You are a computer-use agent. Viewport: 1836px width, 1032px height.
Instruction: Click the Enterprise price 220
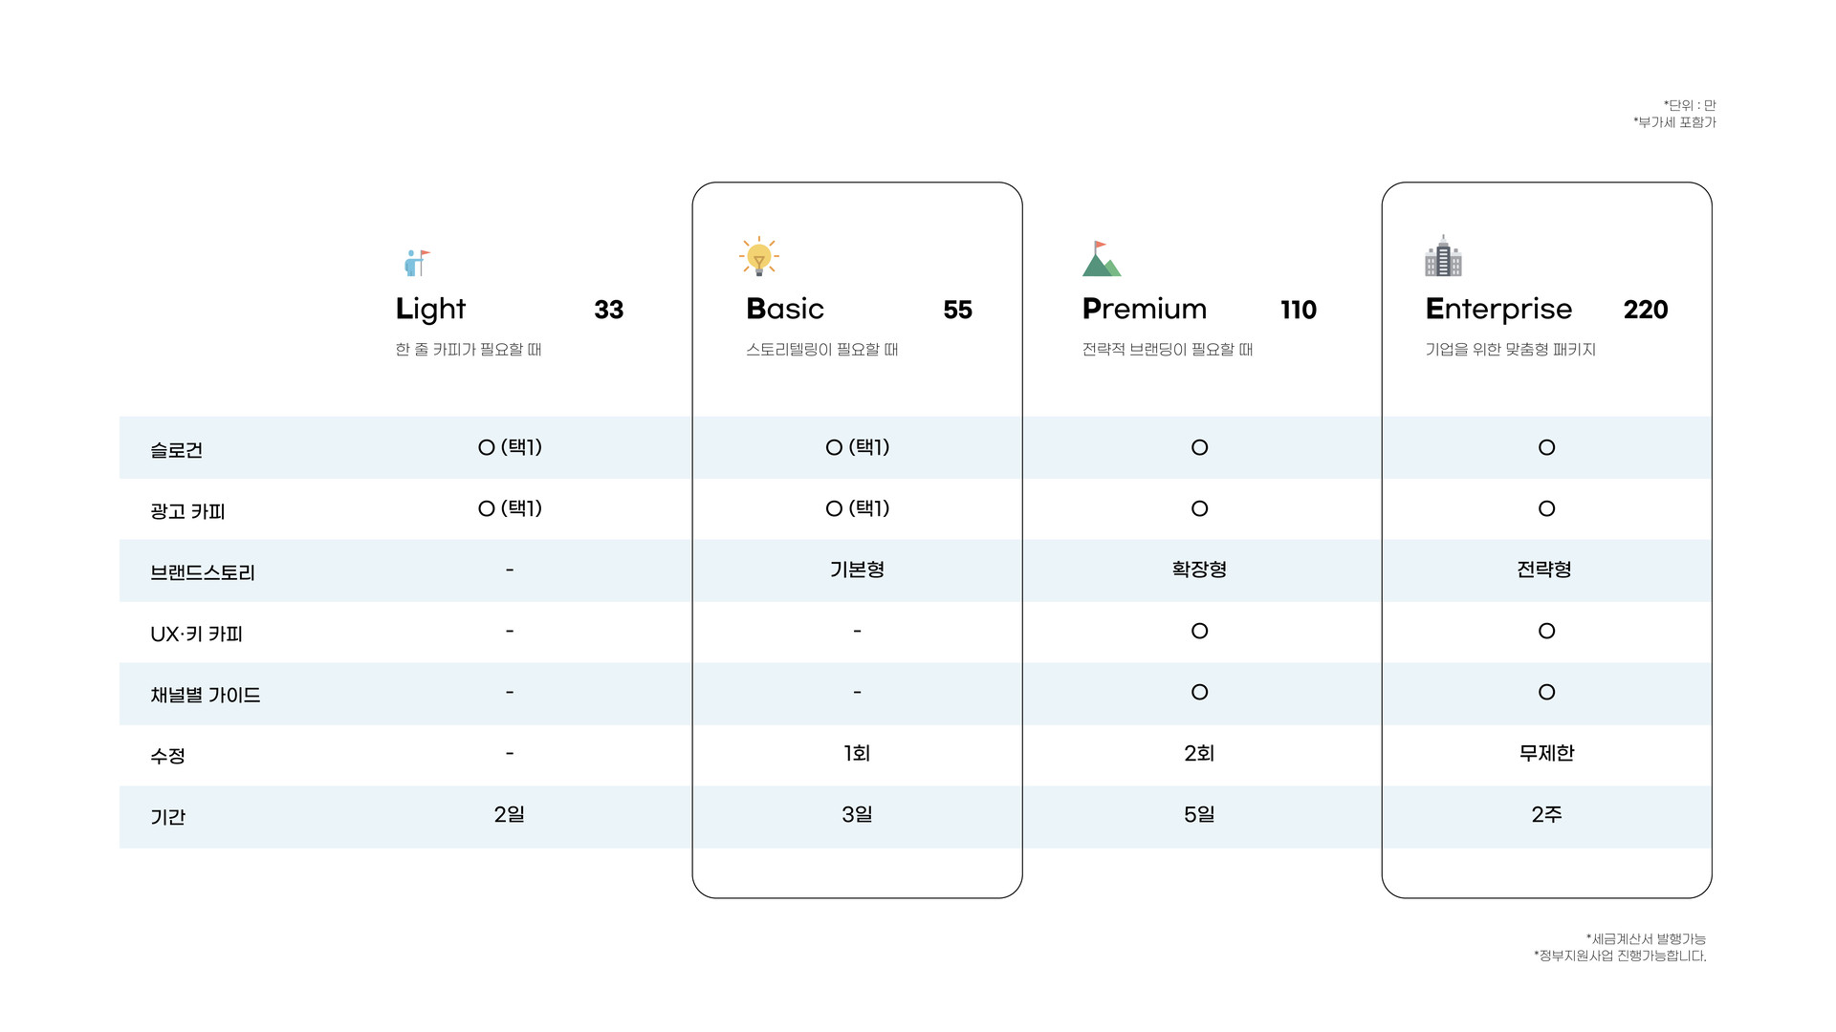1645,310
